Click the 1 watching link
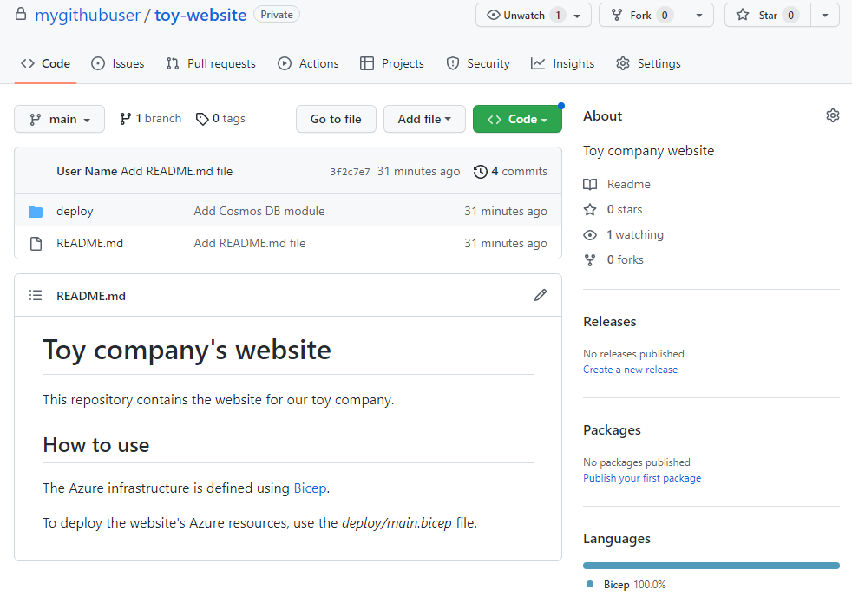The height and width of the screenshot is (603, 852). (635, 234)
